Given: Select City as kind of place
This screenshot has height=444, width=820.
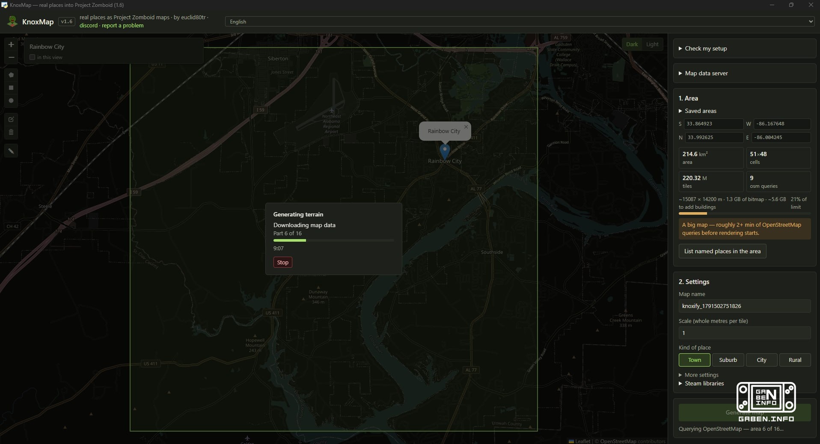Looking at the screenshot, I should (x=761, y=360).
